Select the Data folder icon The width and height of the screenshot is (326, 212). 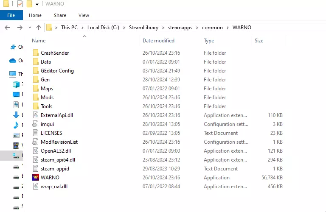click(36, 61)
